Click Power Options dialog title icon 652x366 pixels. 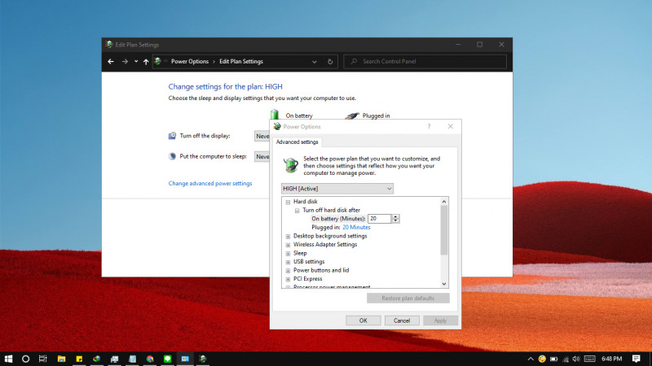pyautogui.click(x=277, y=127)
